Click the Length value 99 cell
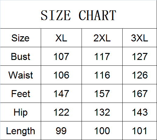This screenshot has height=140, width=157. (x=61, y=131)
